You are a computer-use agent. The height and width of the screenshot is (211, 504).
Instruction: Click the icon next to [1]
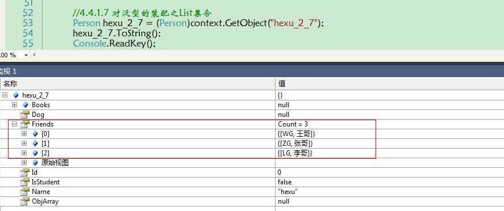point(35,144)
